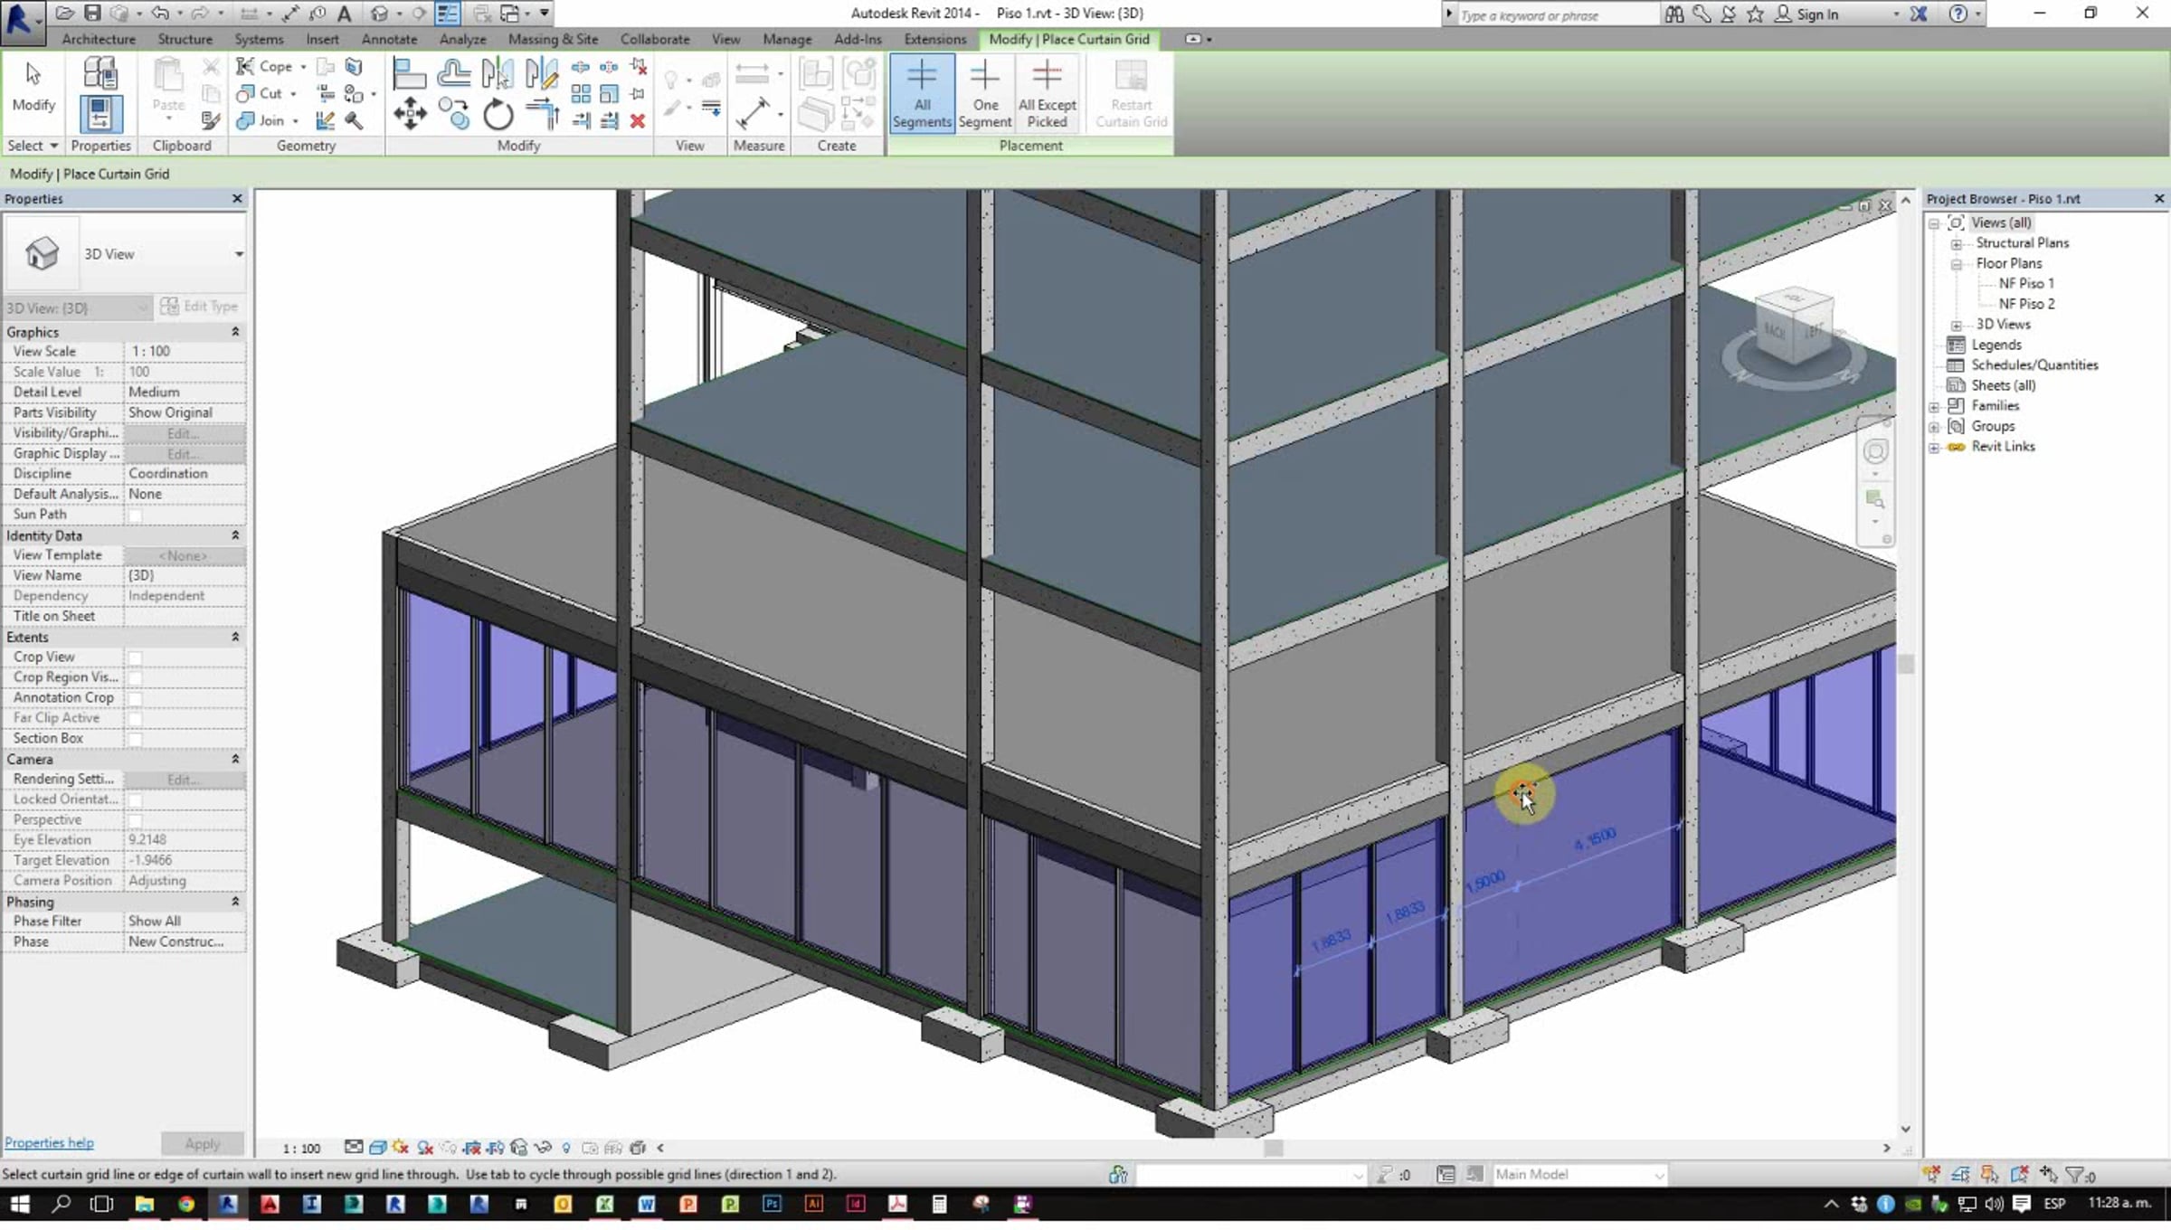This screenshot has width=2171, height=1230.
Task: Open NF Piso 2 floor plan
Action: [x=2026, y=304]
